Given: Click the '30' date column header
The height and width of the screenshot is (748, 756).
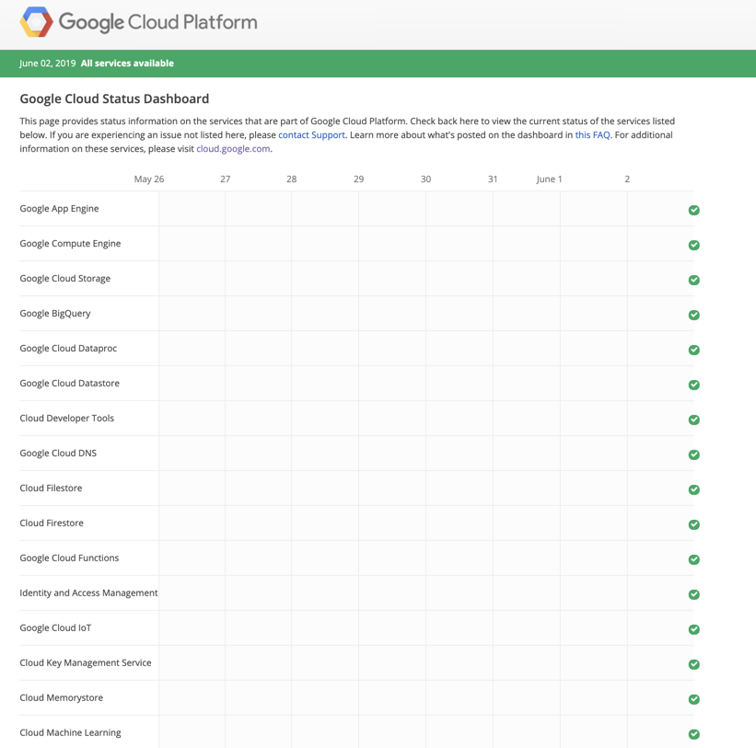Looking at the screenshot, I should click(425, 179).
